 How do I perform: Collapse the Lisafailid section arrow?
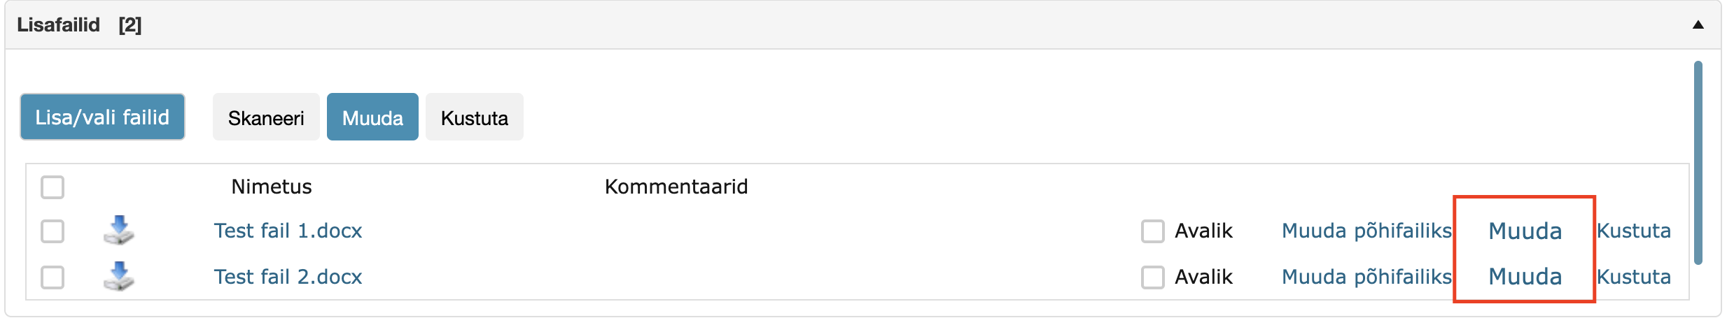[x=1698, y=25]
